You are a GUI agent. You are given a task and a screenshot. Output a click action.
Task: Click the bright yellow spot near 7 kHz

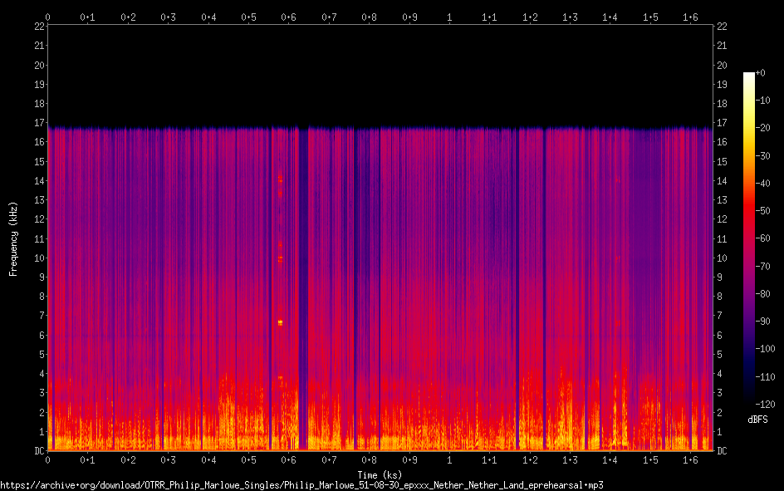(x=281, y=322)
